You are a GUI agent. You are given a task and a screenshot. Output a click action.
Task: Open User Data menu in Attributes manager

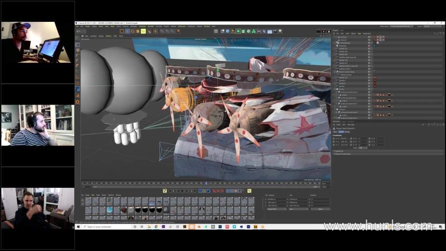coord(351,125)
